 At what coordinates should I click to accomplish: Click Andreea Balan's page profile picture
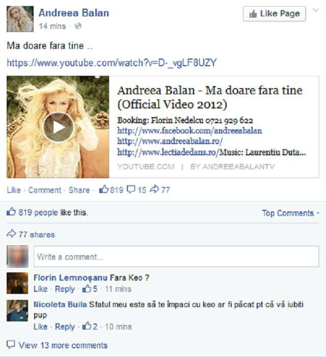pyautogui.click(x=20, y=19)
